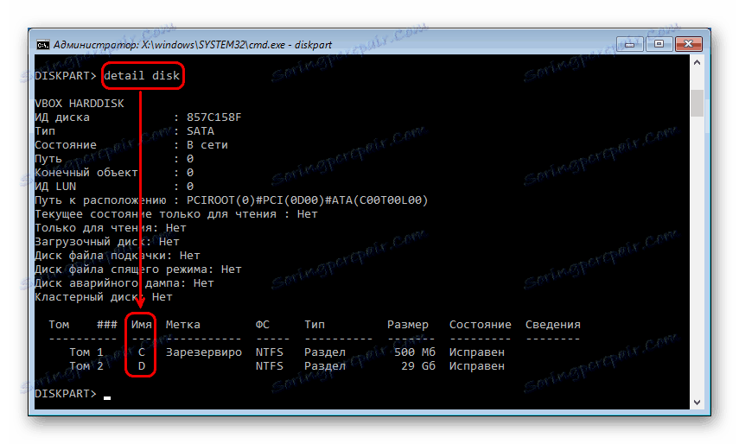This screenshot has width=739, height=444.
Task: Click 'Диск аварийного дампа: Нет' line
Action: pos(124,283)
